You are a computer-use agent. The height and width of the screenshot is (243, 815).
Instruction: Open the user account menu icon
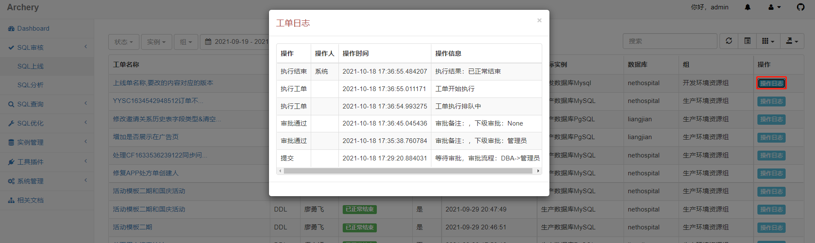click(774, 7)
